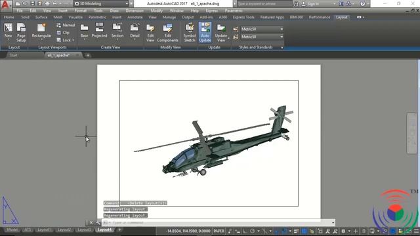Screen dimensions: 420x236
Task: Open Page Setup manager
Action: point(21,32)
